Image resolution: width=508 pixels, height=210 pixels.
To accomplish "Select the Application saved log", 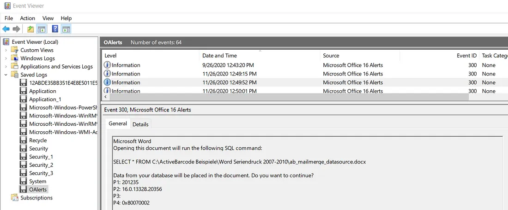I will (42, 91).
